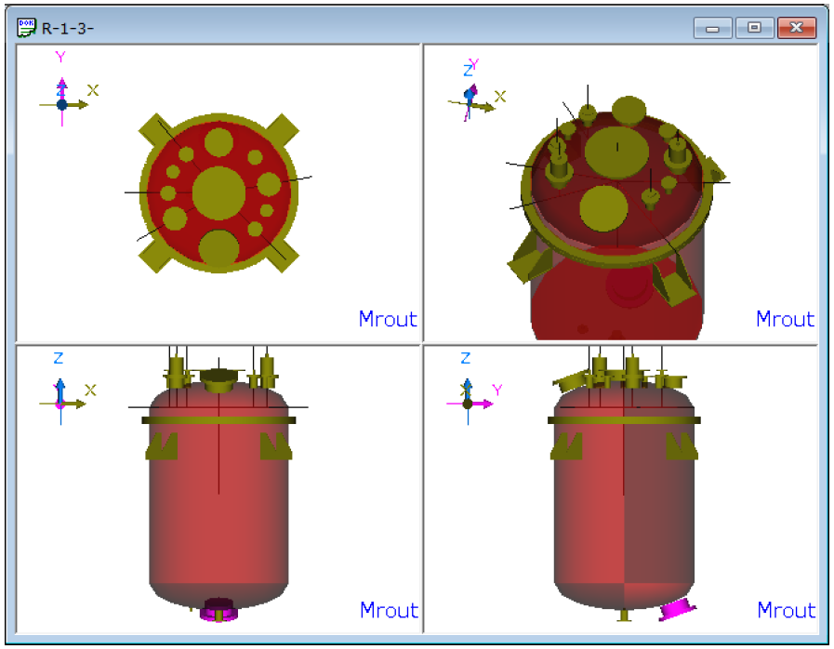Click the R-1-3- window title text
This screenshot has height=649, width=834.
click(68, 29)
